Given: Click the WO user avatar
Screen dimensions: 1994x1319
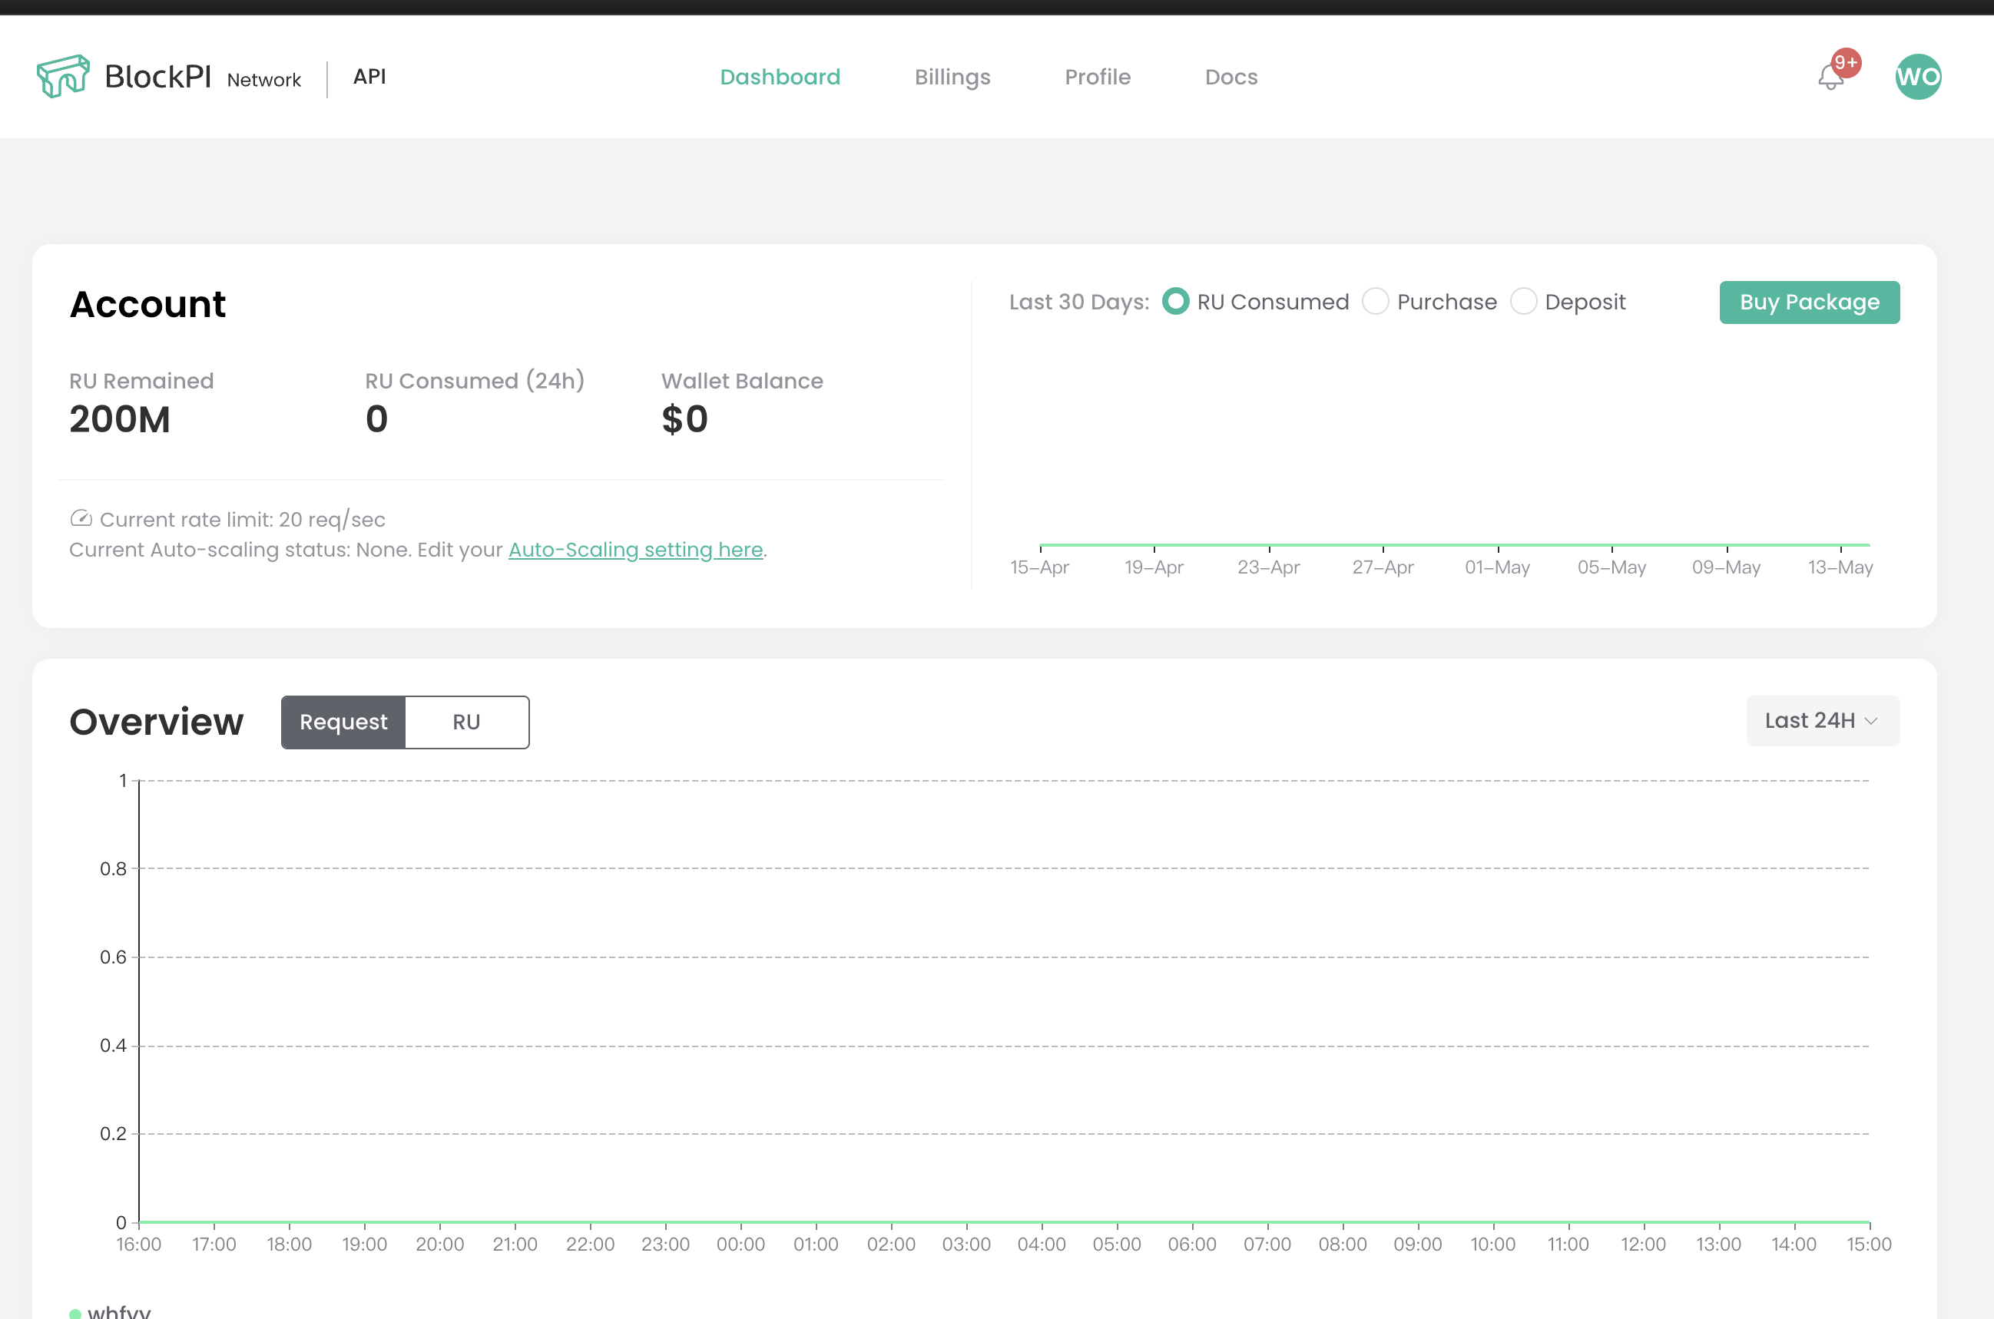Looking at the screenshot, I should coord(1917,77).
